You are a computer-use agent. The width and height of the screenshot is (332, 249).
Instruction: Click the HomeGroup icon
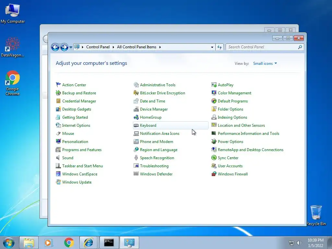click(x=136, y=117)
